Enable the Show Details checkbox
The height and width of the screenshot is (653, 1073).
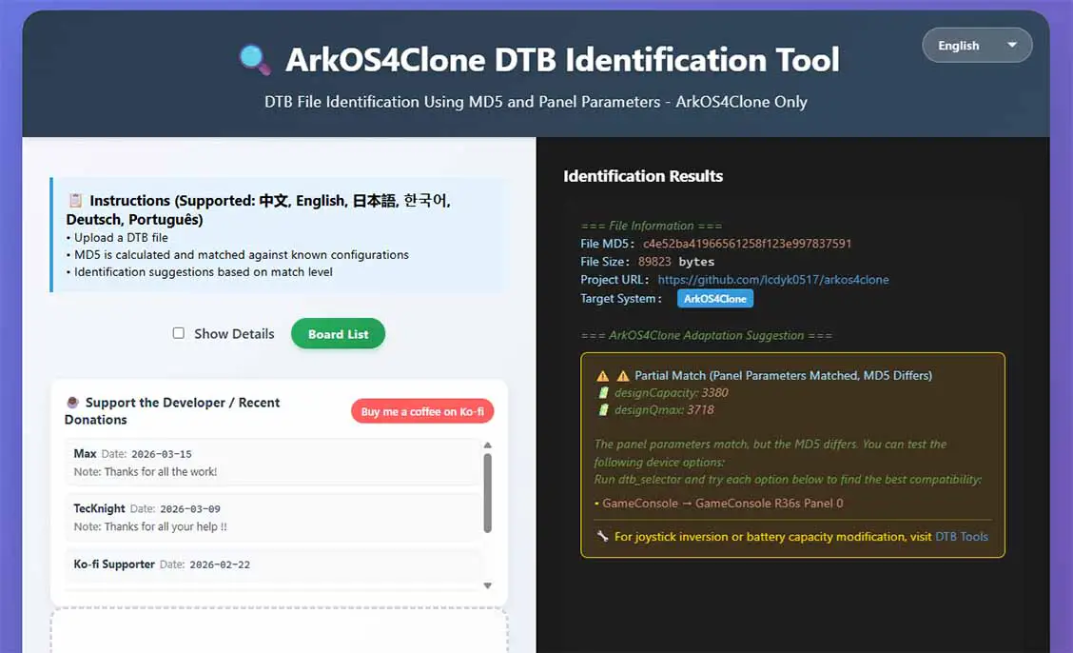pos(178,333)
